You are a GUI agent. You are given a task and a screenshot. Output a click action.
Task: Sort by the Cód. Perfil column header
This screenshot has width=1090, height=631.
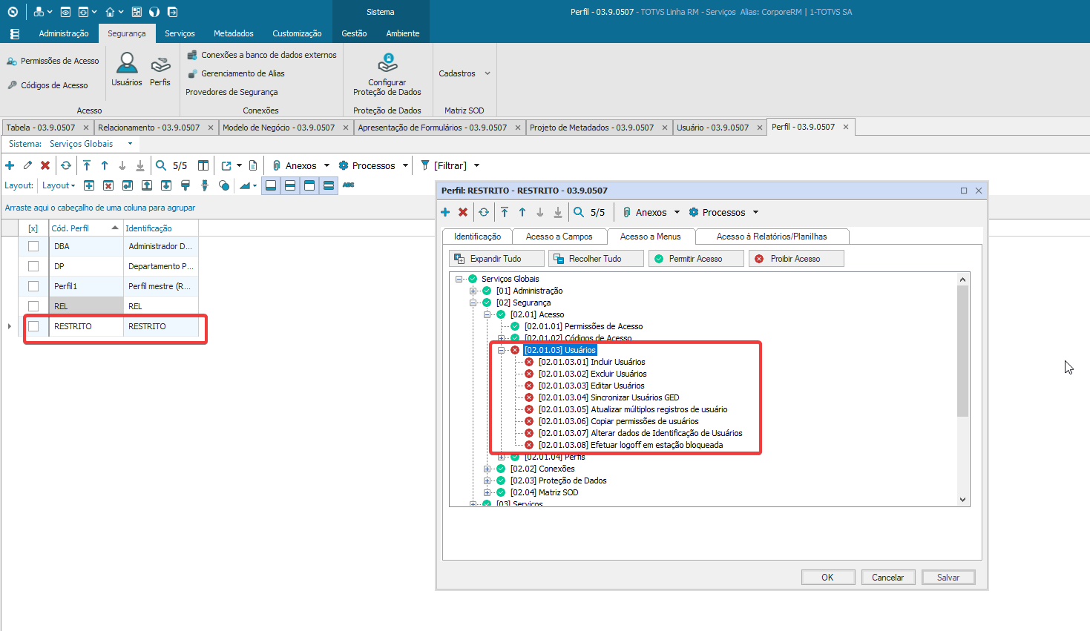point(85,228)
